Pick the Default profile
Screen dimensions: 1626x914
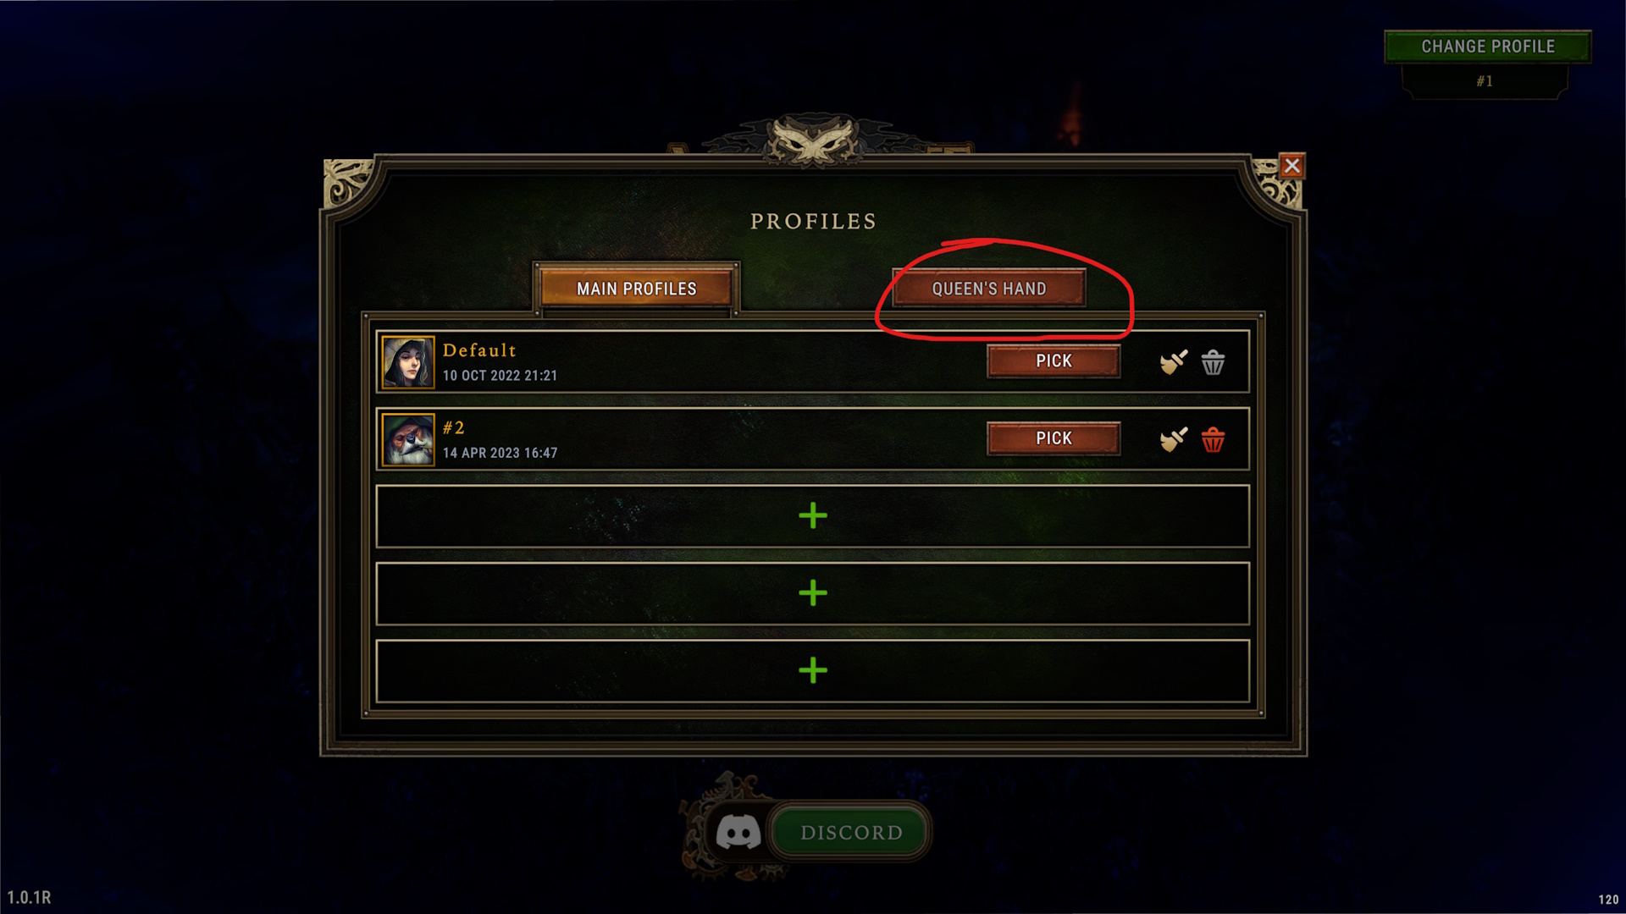[1054, 361]
